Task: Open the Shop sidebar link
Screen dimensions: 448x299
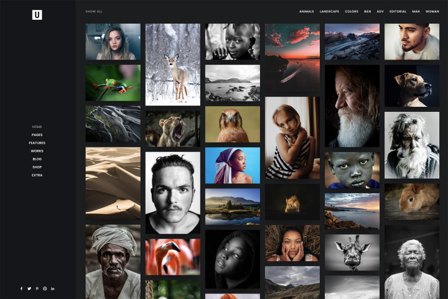Action: pos(37,167)
